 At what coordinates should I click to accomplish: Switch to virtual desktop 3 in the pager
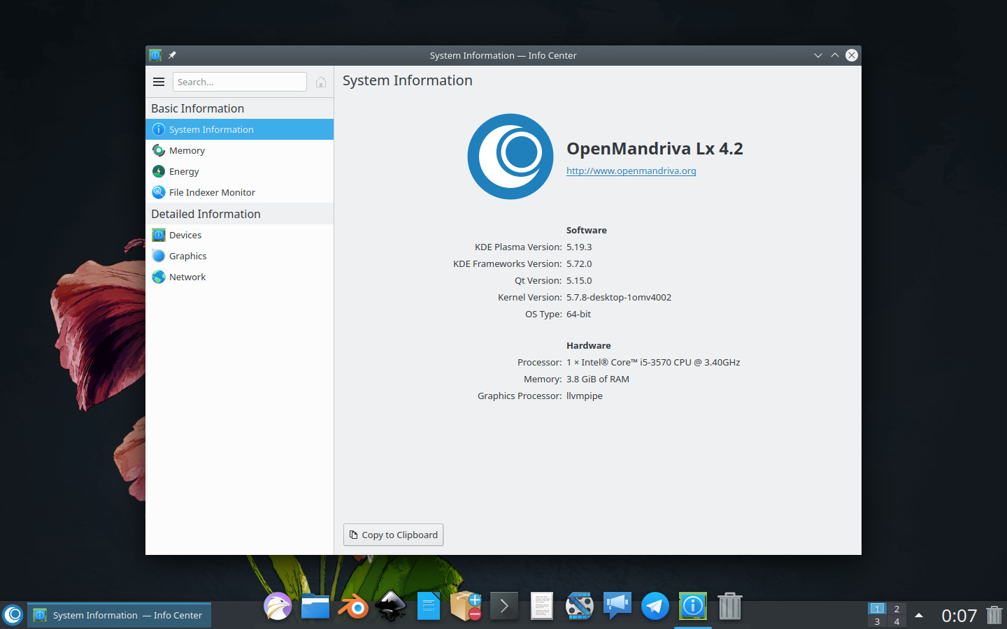877,621
